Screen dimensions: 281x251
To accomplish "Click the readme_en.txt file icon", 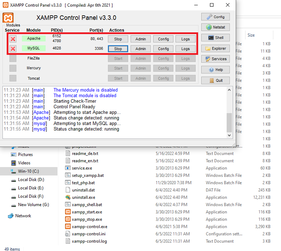I will [x=68, y=161].
